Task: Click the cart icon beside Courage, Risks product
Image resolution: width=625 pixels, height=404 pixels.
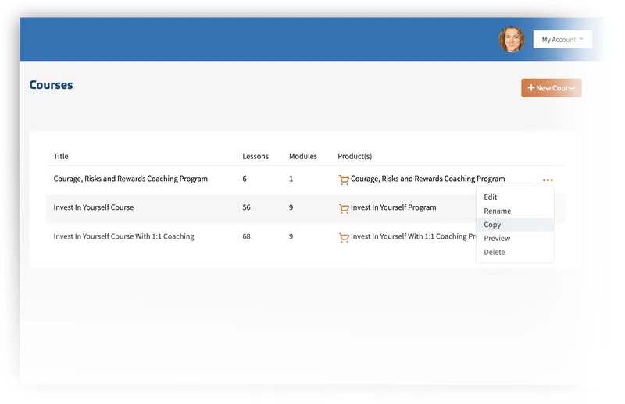Action: point(344,179)
